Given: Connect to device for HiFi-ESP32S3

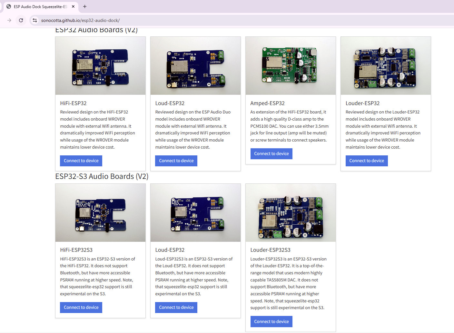Looking at the screenshot, I should [81, 308].
